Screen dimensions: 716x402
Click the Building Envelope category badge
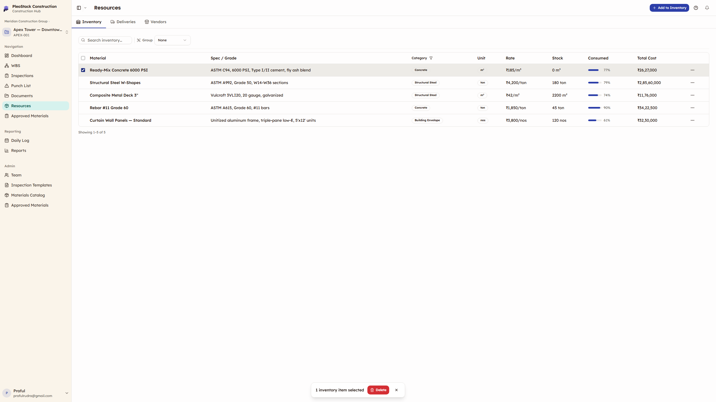427,120
